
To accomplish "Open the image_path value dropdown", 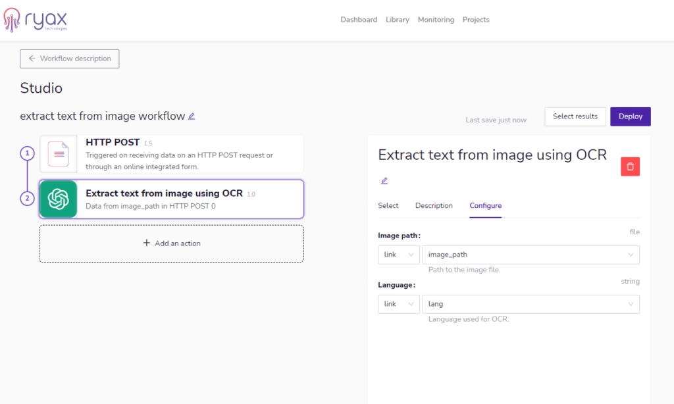I will point(531,255).
